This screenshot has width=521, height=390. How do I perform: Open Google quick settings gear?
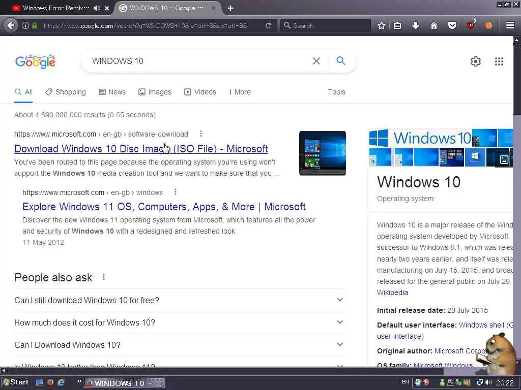tap(476, 61)
